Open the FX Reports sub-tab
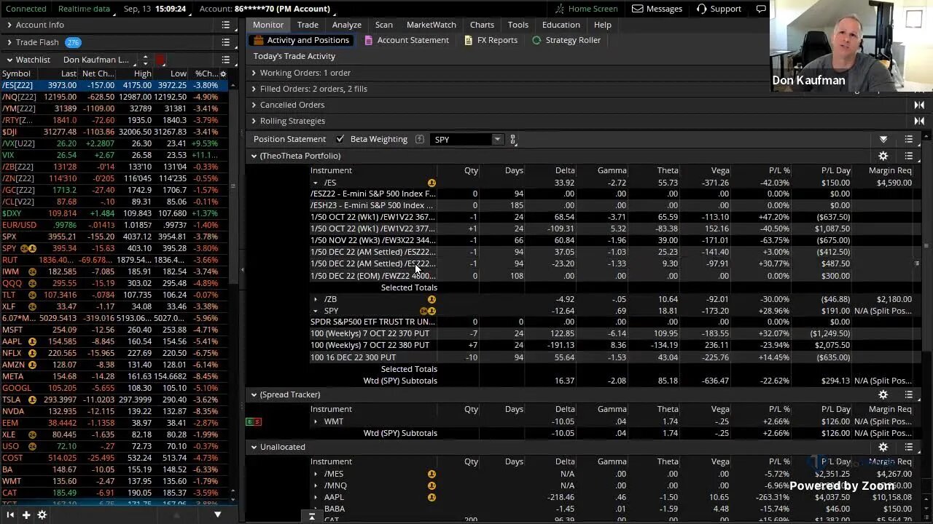The image size is (933, 524). pos(491,40)
